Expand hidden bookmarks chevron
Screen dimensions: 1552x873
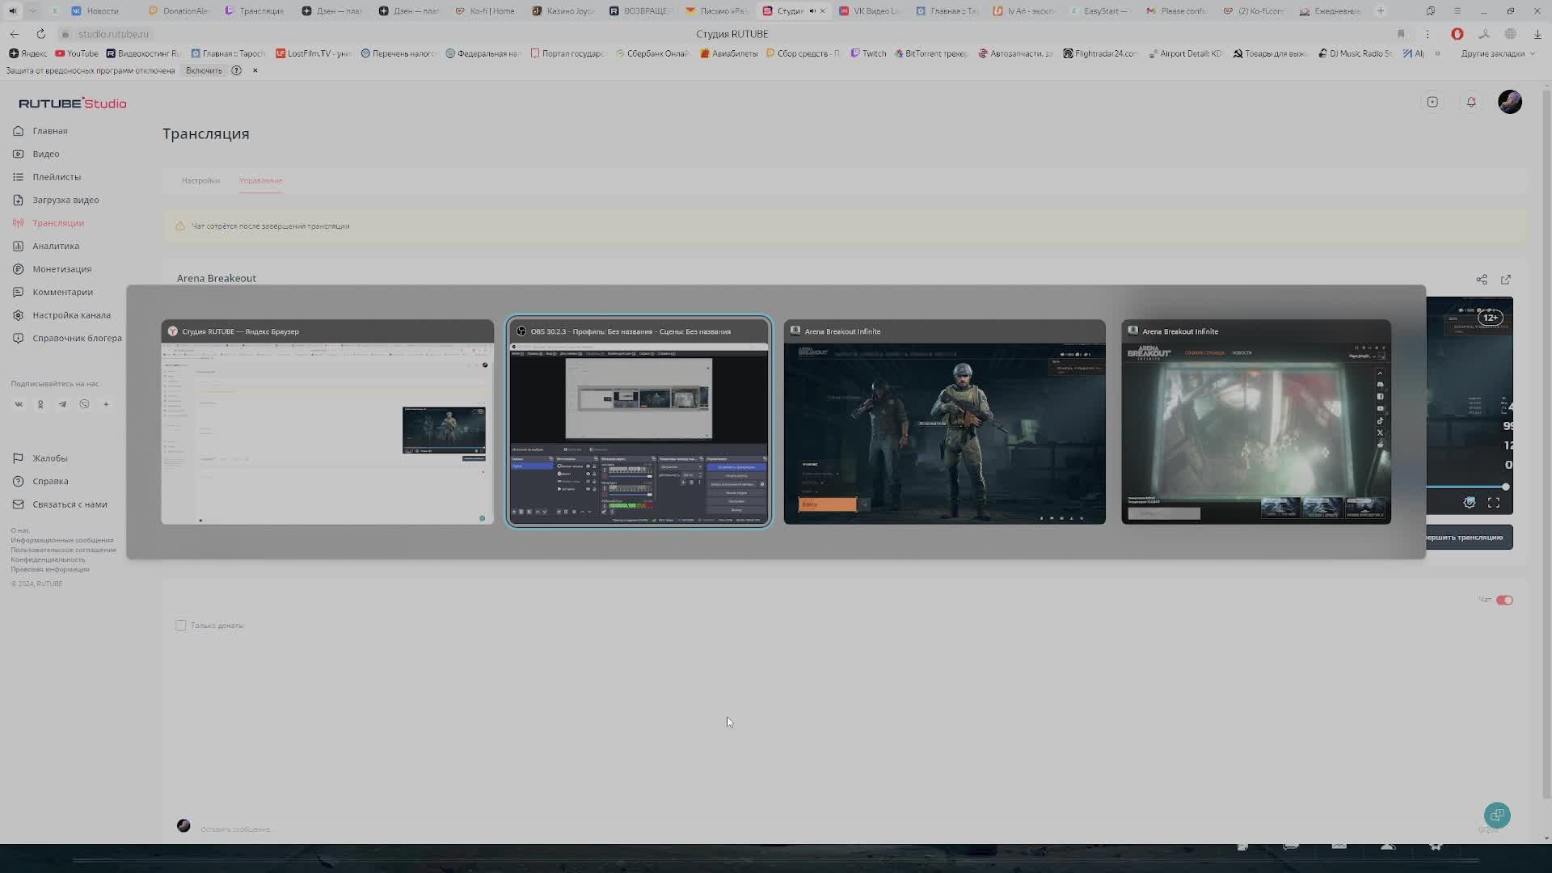pos(1437,53)
